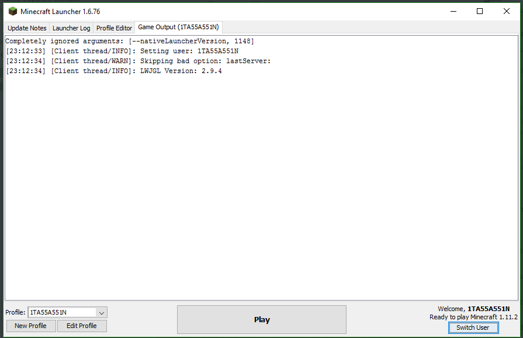Image resolution: width=523 pixels, height=338 pixels.
Task: Open the Update Notes tab
Action: click(27, 28)
